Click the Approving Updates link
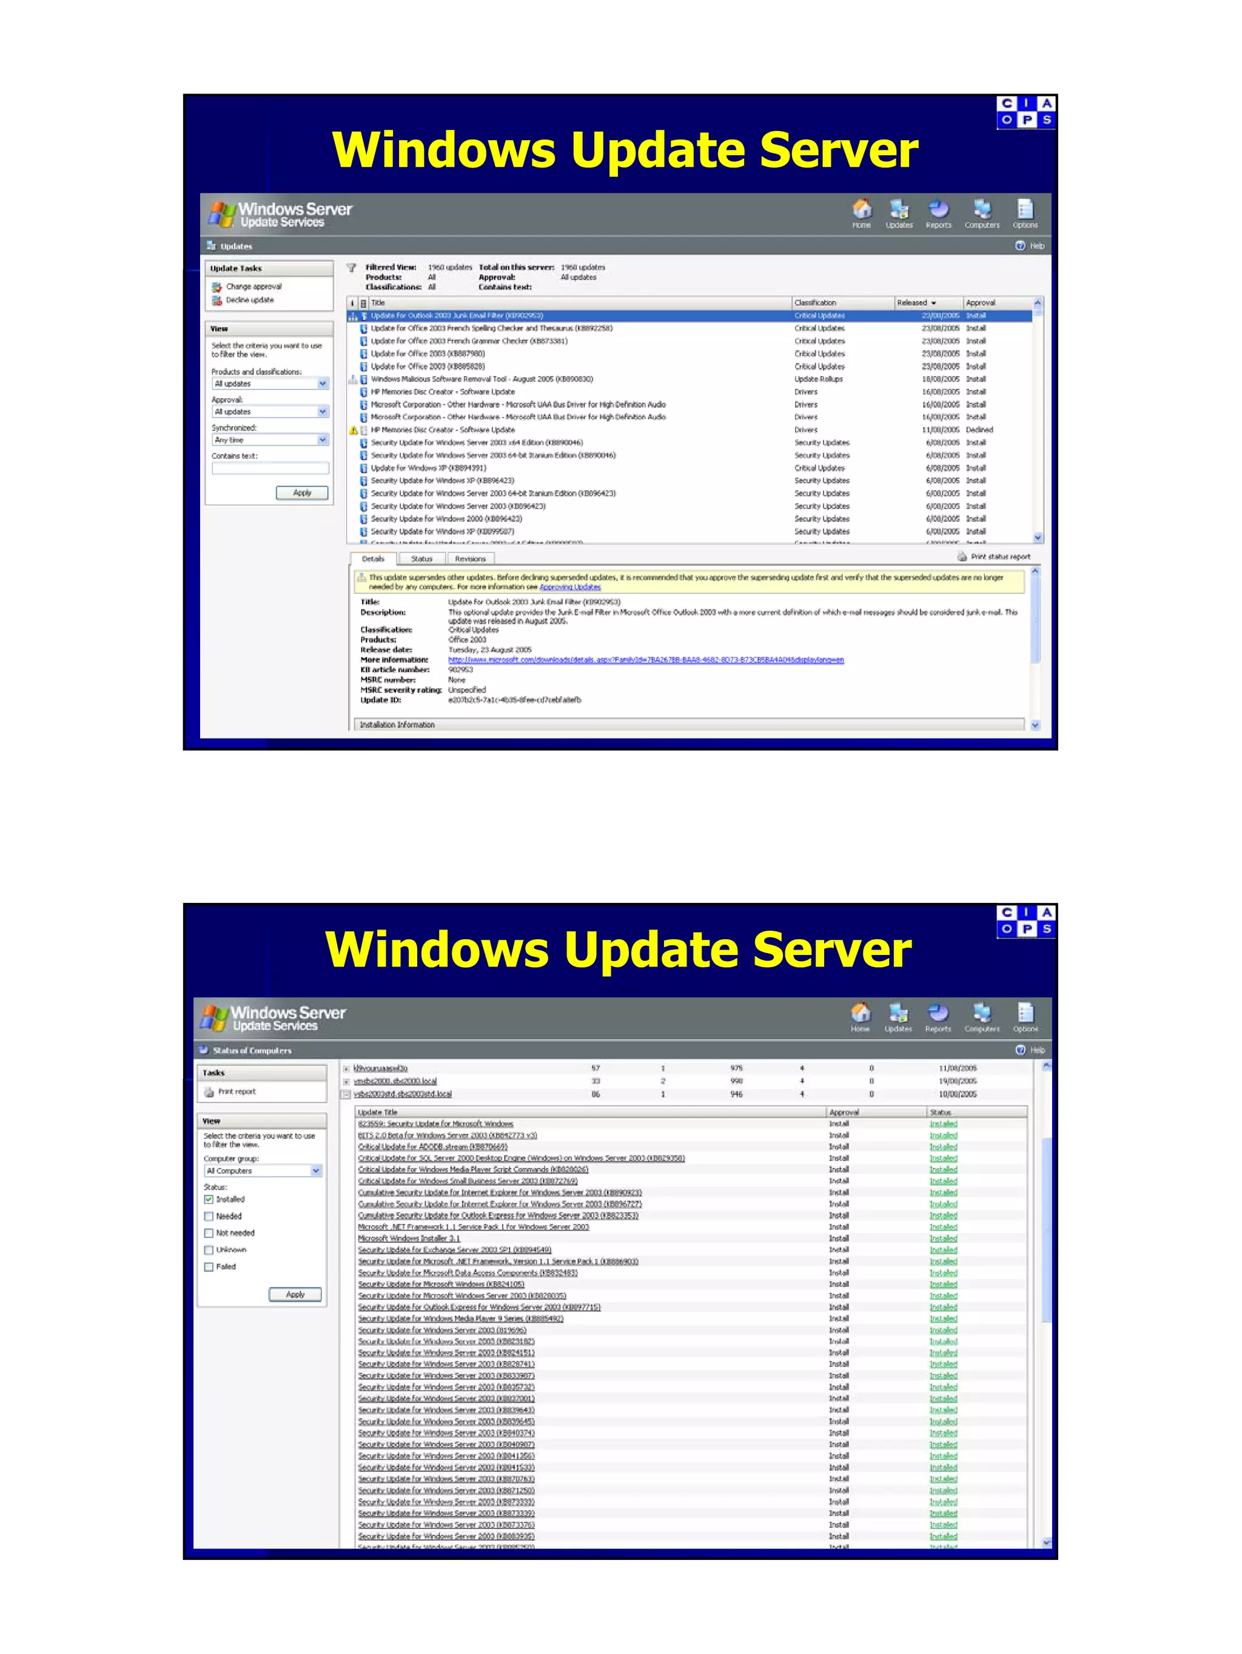The height and width of the screenshot is (1654, 1242). tap(569, 587)
